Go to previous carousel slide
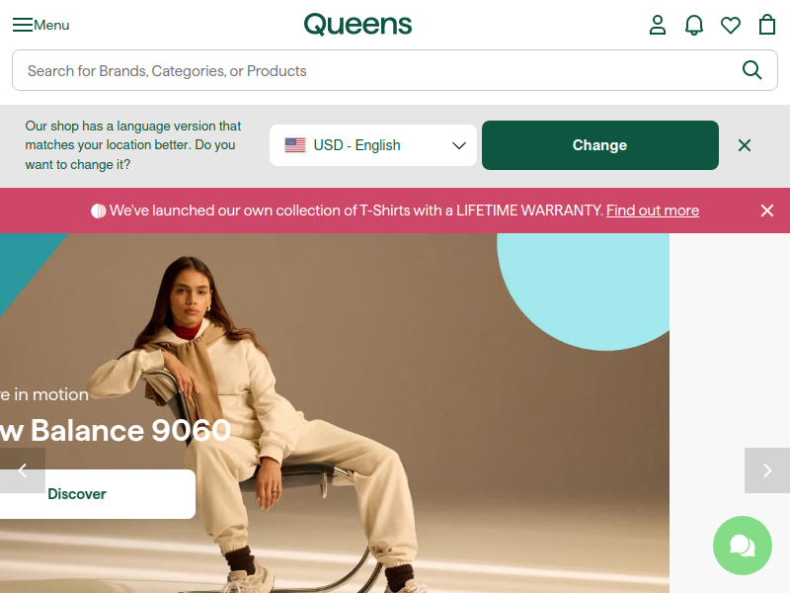The image size is (790, 593). (x=23, y=470)
